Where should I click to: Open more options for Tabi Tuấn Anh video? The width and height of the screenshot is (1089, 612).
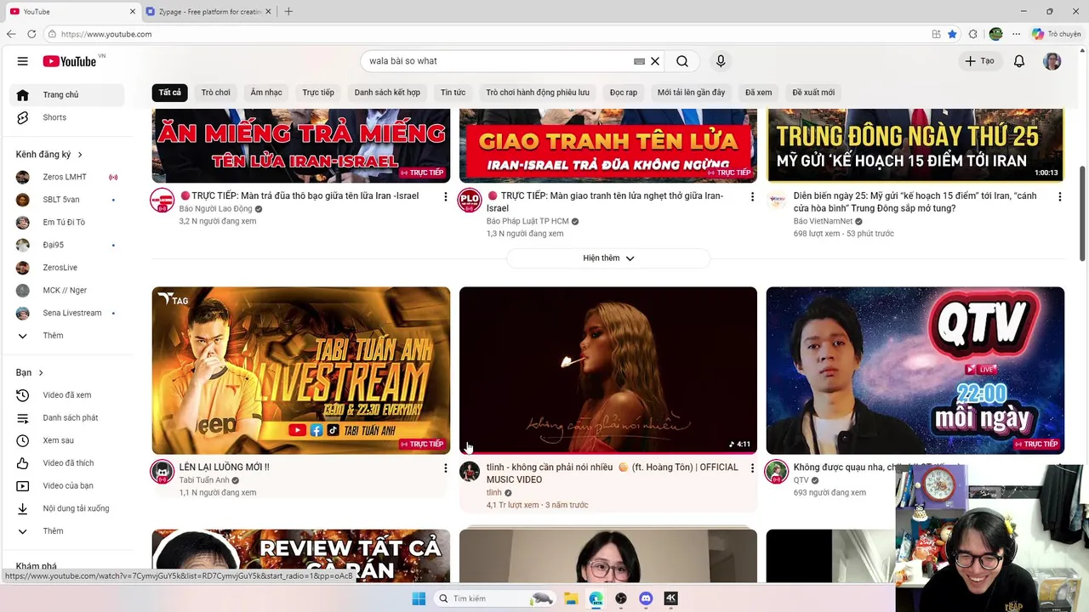pyautogui.click(x=445, y=468)
